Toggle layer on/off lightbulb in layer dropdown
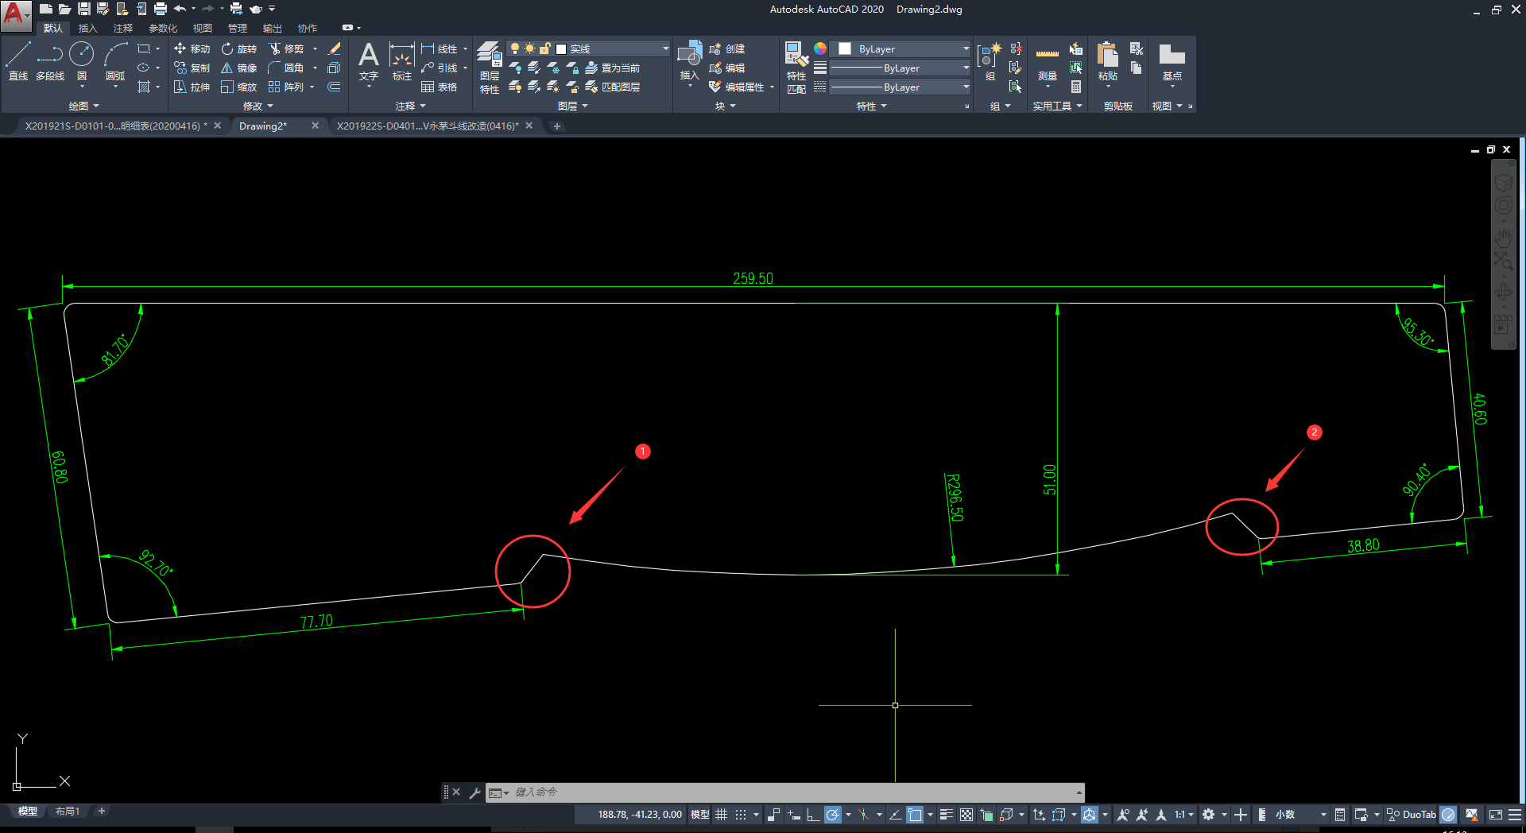Image resolution: width=1526 pixels, height=833 pixels. pyautogui.click(x=515, y=48)
